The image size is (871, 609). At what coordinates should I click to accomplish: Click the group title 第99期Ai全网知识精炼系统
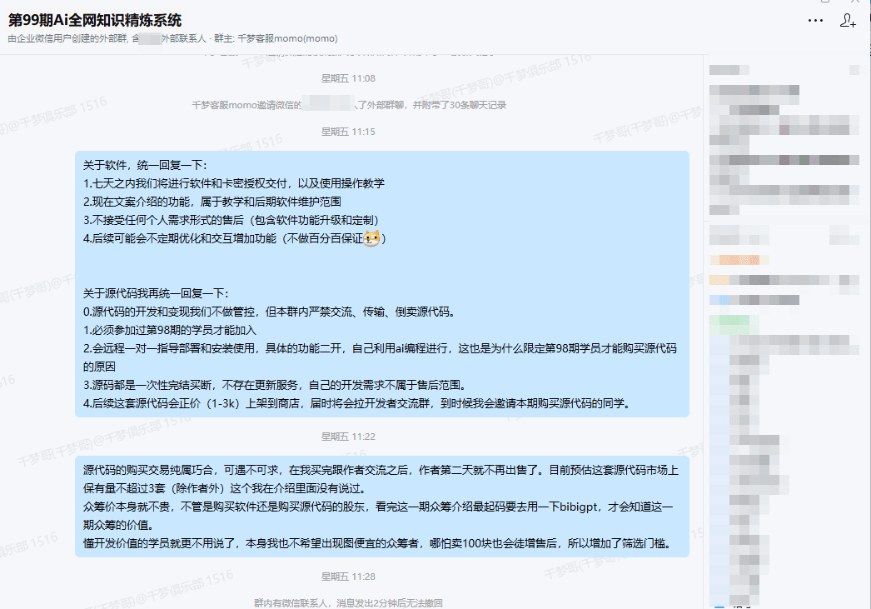point(95,20)
